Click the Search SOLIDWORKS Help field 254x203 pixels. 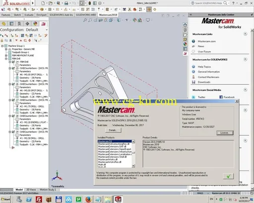(x=208, y=3)
